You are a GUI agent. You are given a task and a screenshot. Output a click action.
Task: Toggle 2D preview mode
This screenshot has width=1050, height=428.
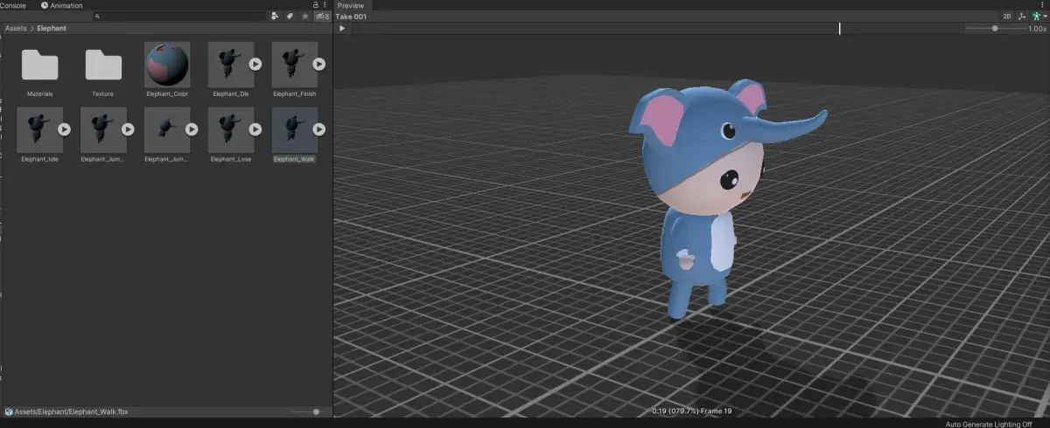tap(1007, 17)
